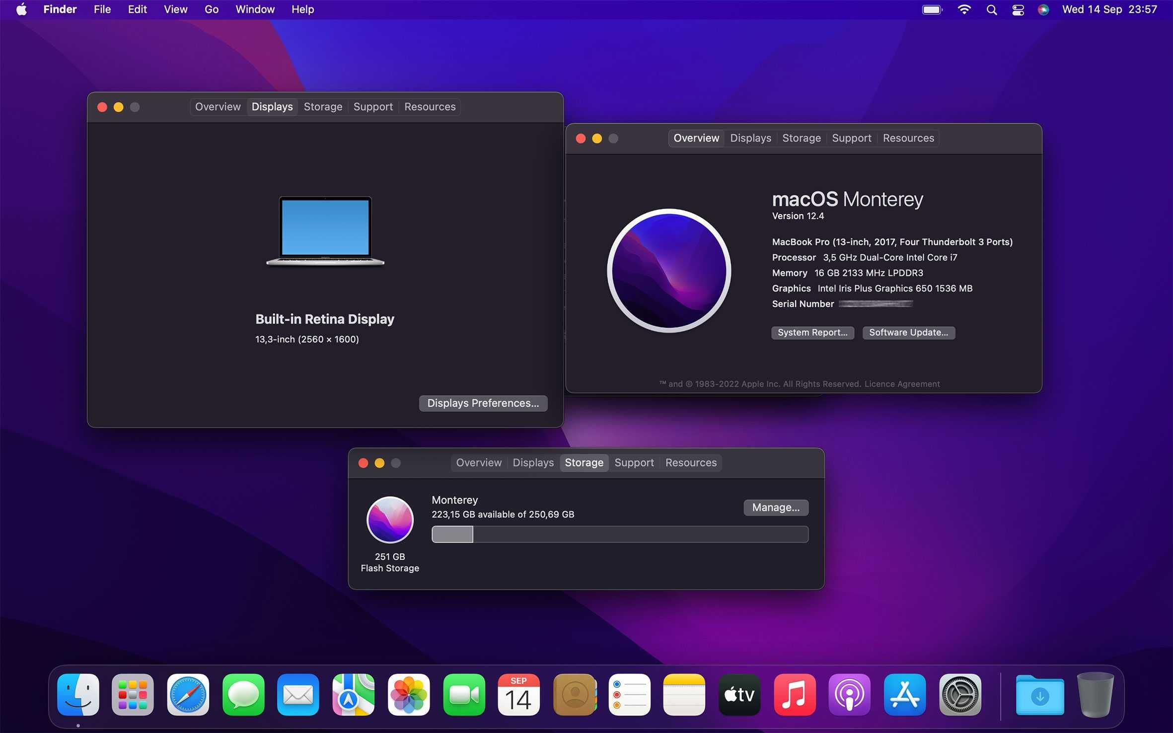The height and width of the screenshot is (733, 1173).
Task: Open System Preferences from the Dock
Action: click(x=960, y=694)
